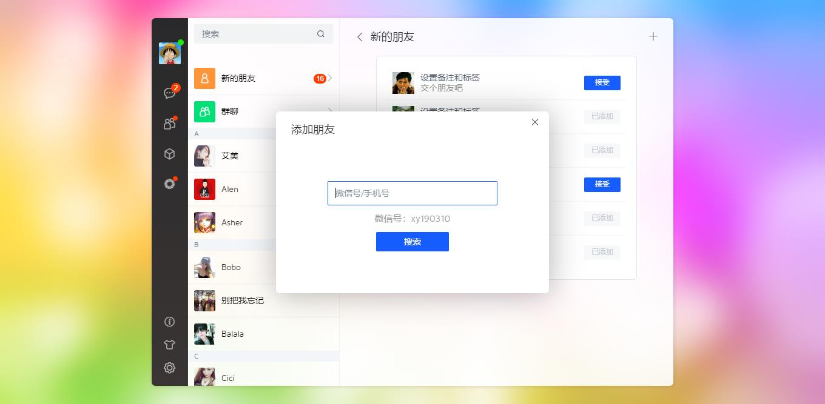Open the Settings gear icon
The height and width of the screenshot is (404, 825).
pyautogui.click(x=169, y=368)
